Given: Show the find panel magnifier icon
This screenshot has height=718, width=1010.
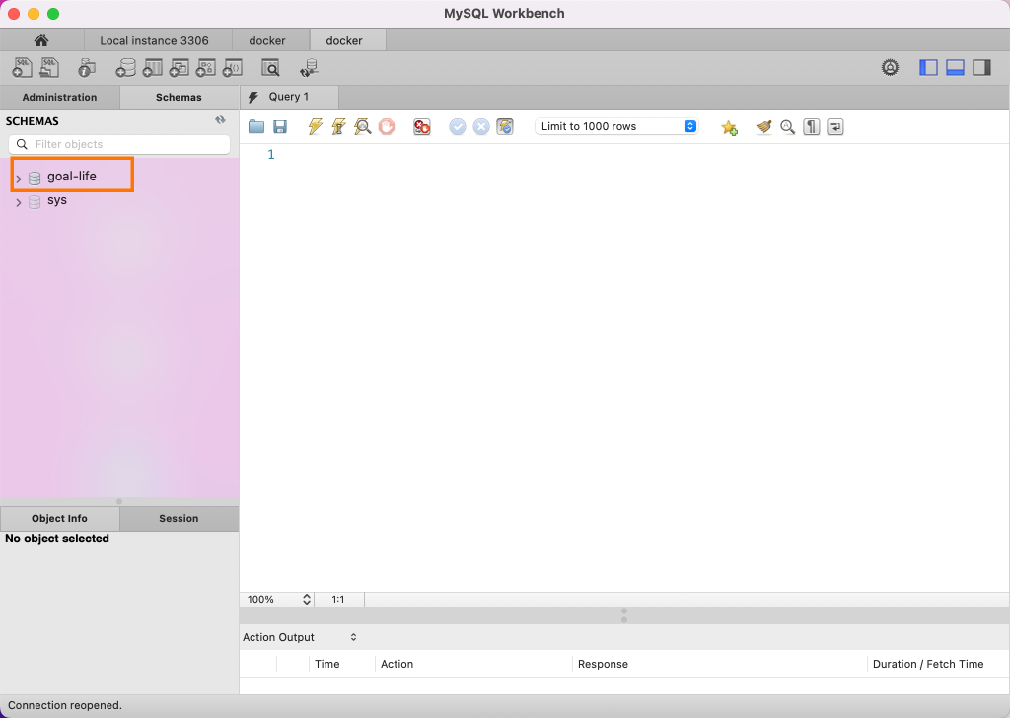Looking at the screenshot, I should pos(788,127).
